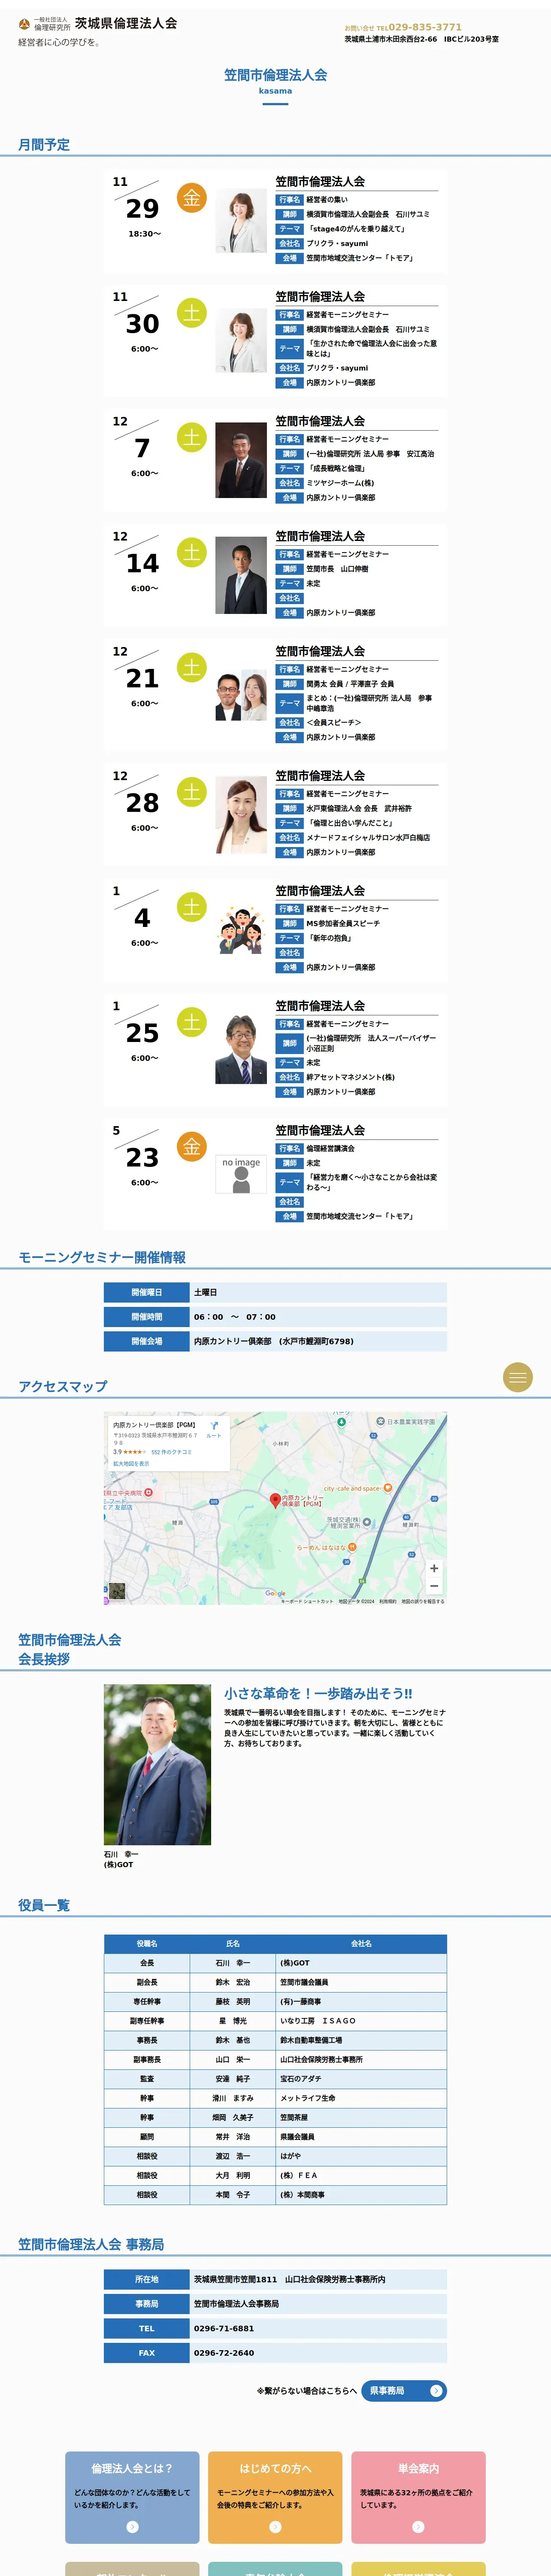Click the 金 day badge for November 29
The image size is (551, 2576).
click(x=192, y=198)
